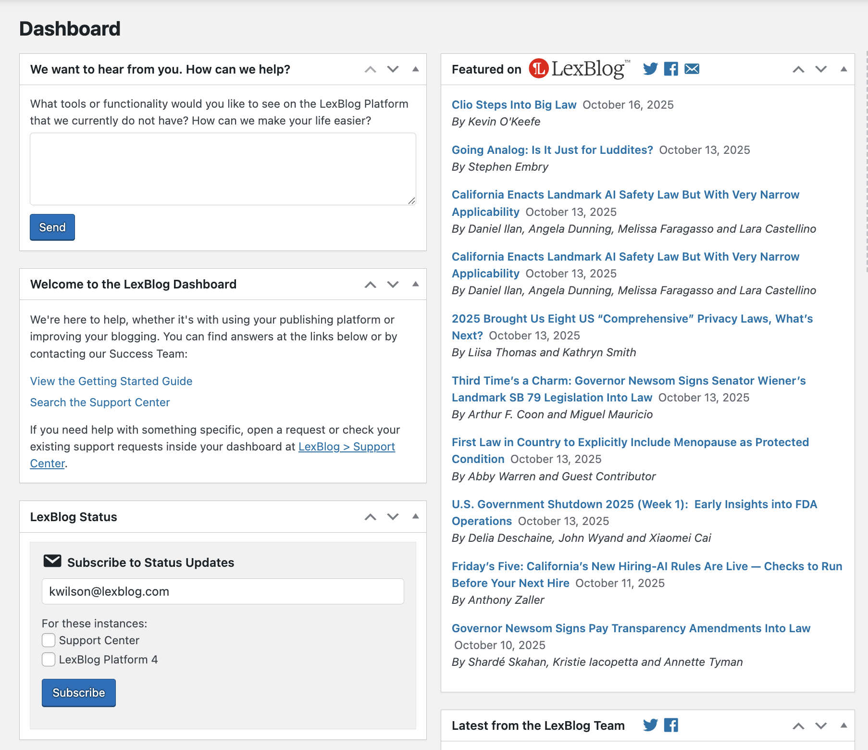The image size is (868, 750).
Task: Toggle the LexBlog Status panel triangle
Action: (x=416, y=517)
